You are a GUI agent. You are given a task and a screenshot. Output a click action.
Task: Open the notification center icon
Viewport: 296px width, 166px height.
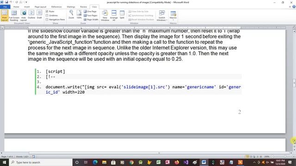[x=290, y=162]
